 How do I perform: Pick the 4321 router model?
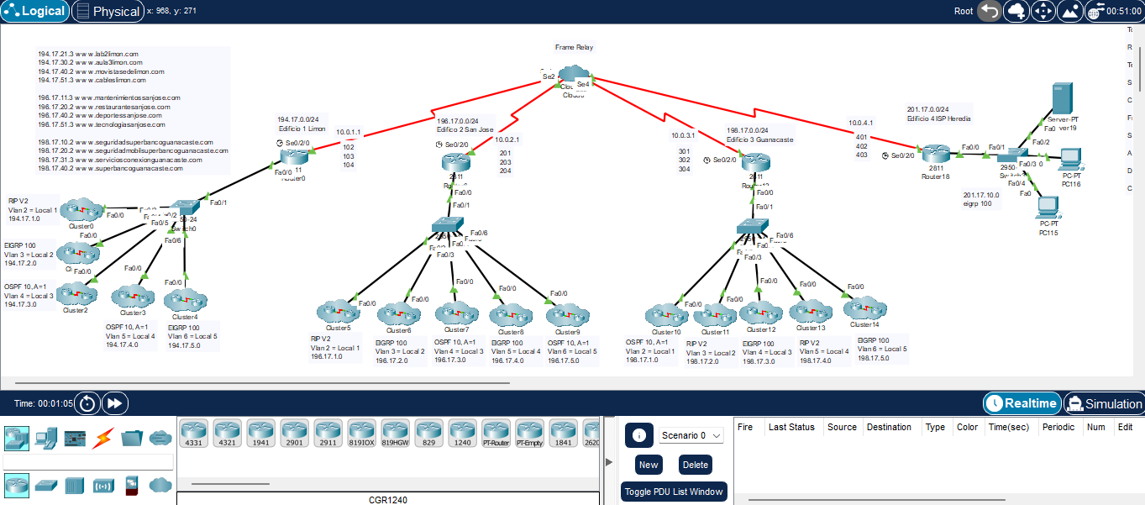tap(228, 433)
